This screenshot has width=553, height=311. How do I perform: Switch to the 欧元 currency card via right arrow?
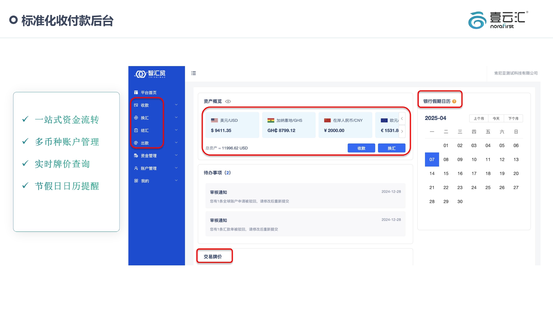402,131
